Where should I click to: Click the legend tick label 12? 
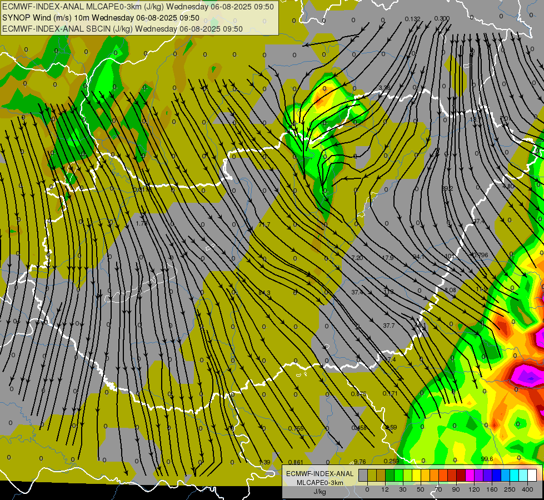[x=385, y=489]
